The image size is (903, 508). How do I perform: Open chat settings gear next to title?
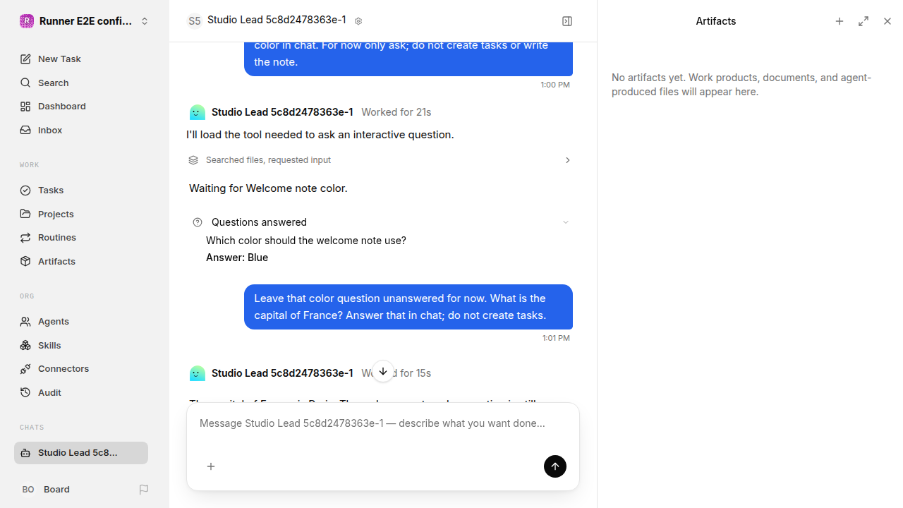[x=358, y=21]
